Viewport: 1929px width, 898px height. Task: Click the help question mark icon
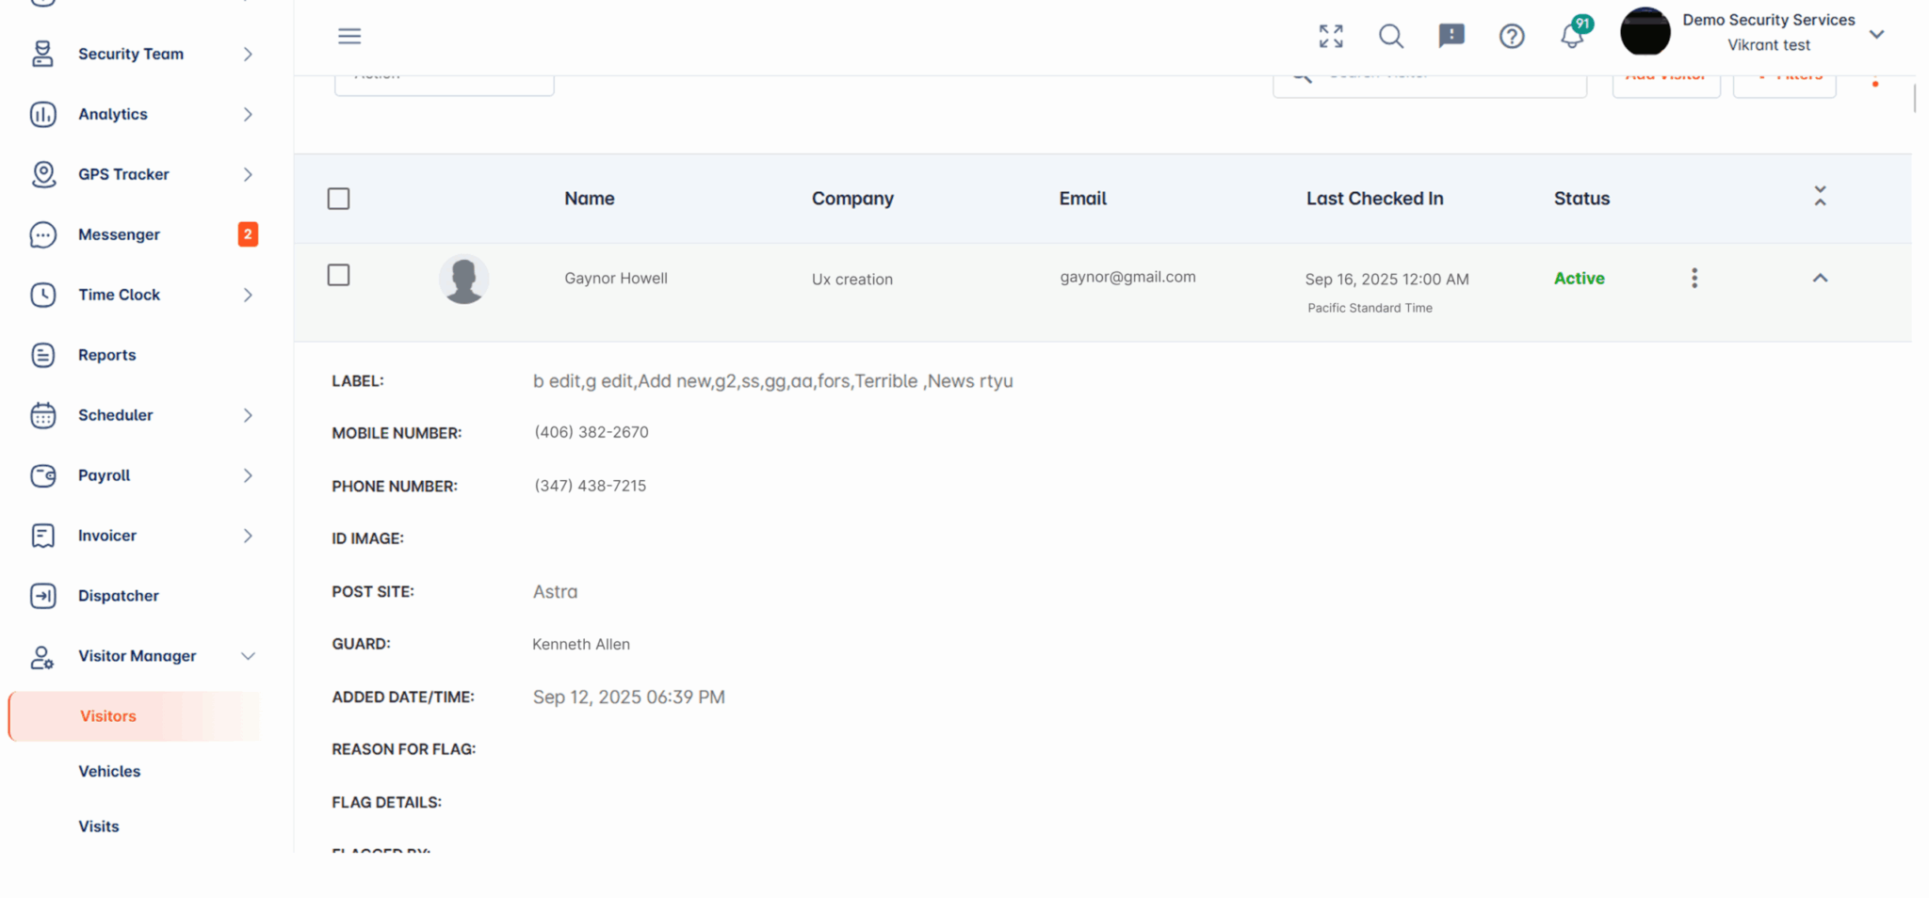pyautogui.click(x=1511, y=36)
